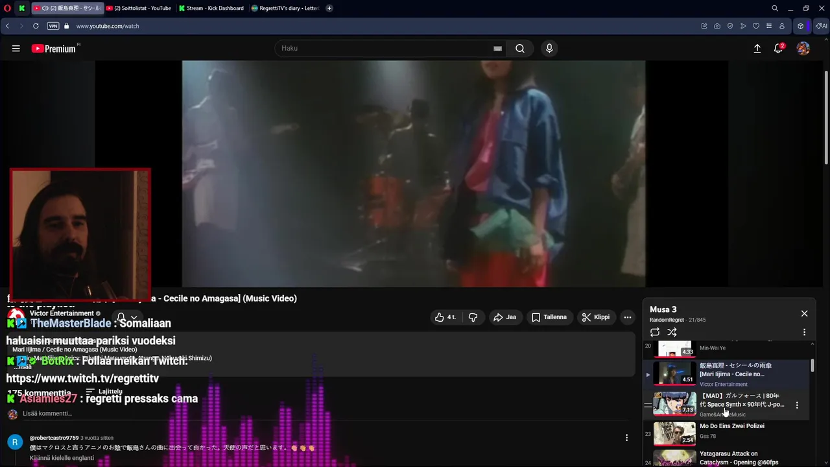The width and height of the screenshot is (830, 467).
Task: Open the ad blocker shield icon
Action: pos(730,26)
